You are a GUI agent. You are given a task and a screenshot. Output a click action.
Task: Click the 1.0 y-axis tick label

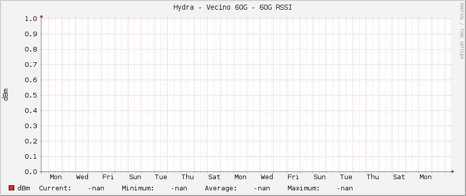31,19
